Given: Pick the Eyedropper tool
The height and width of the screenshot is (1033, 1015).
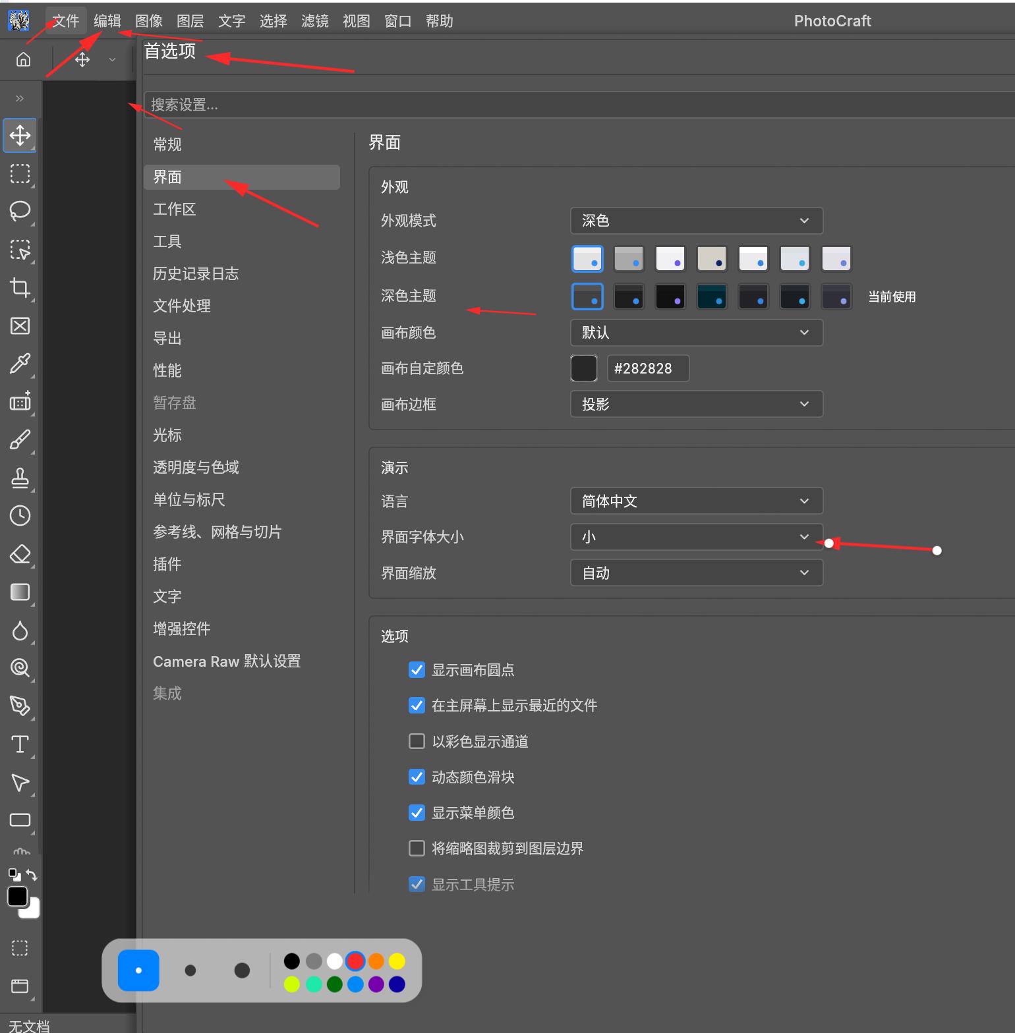Looking at the screenshot, I should click(x=20, y=364).
